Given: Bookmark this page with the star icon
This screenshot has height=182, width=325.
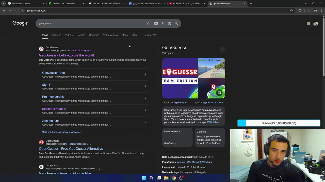Looking at the screenshot, I should (291, 11).
